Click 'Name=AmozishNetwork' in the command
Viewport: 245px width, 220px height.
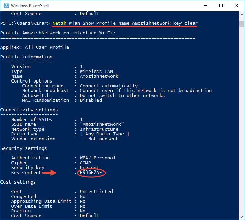coord(144,23)
